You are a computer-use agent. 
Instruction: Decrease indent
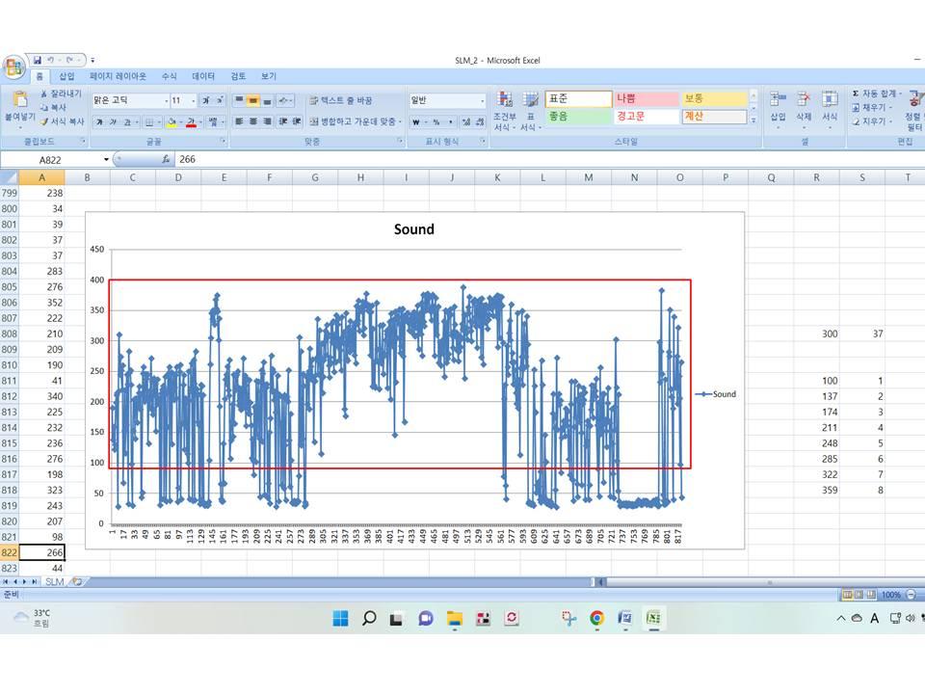click(283, 121)
